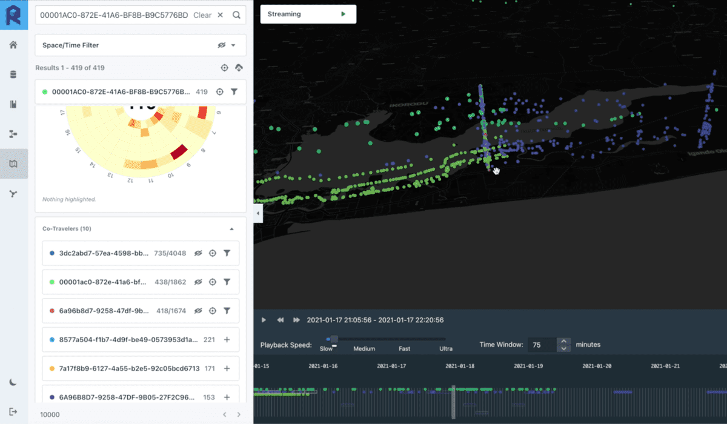Open the home page from the sidebar
This screenshot has width=727, height=424.
coord(13,45)
